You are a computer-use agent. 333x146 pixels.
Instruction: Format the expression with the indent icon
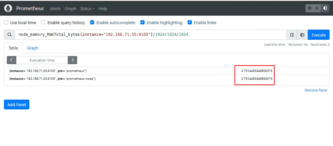point(292,35)
